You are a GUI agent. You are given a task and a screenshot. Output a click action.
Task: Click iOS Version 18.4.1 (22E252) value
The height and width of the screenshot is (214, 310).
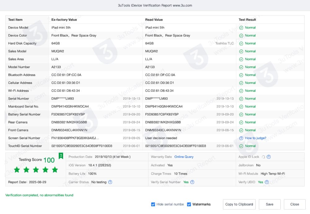[x=100, y=165]
